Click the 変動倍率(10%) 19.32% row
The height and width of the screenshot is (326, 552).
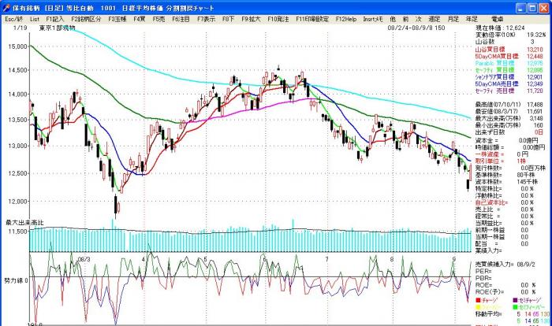pos(510,35)
